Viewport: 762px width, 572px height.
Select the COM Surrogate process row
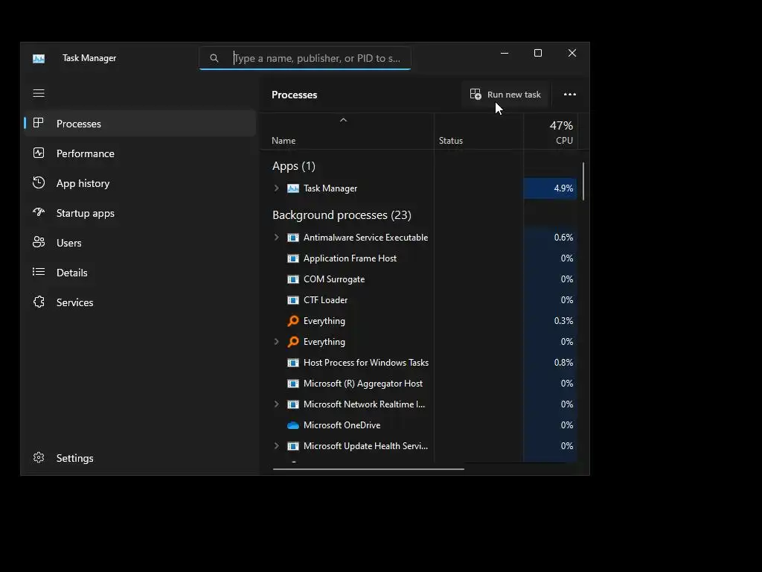pos(334,279)
